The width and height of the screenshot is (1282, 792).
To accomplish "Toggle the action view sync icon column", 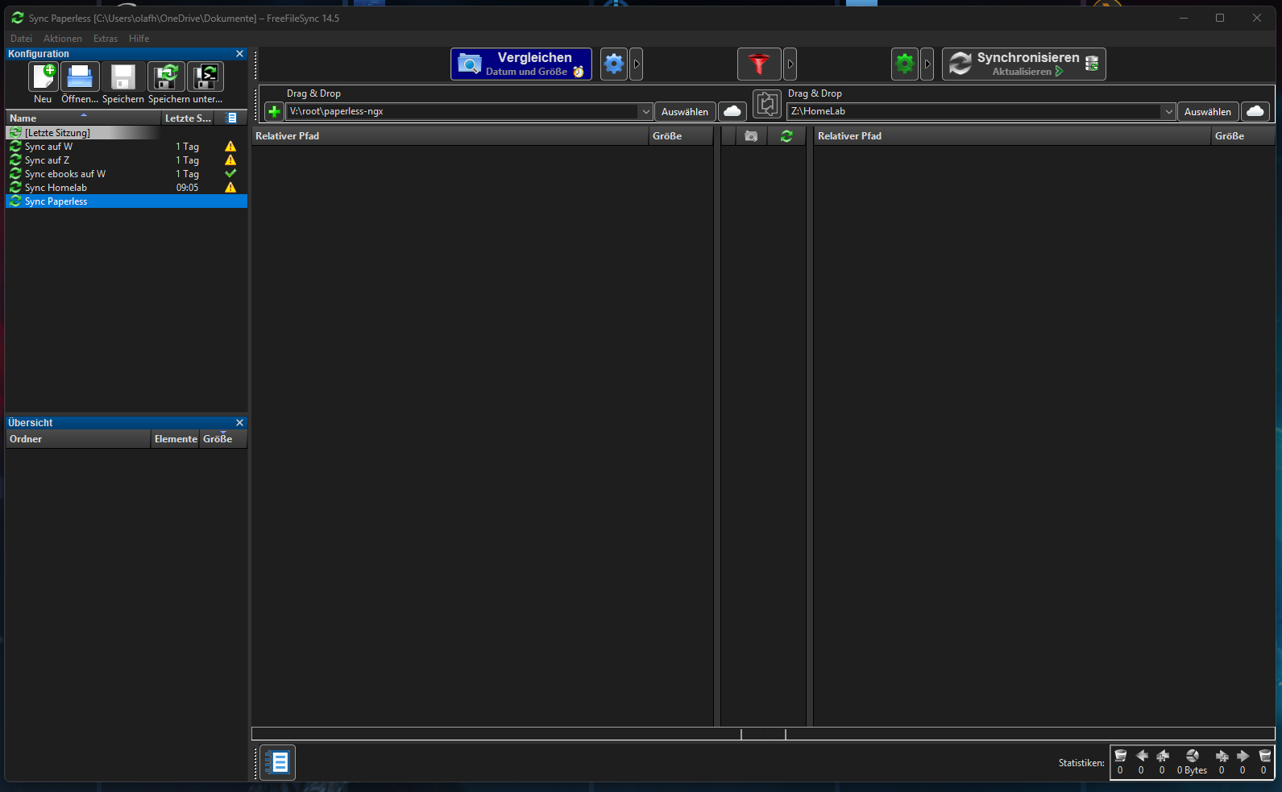I will (786, 136).
